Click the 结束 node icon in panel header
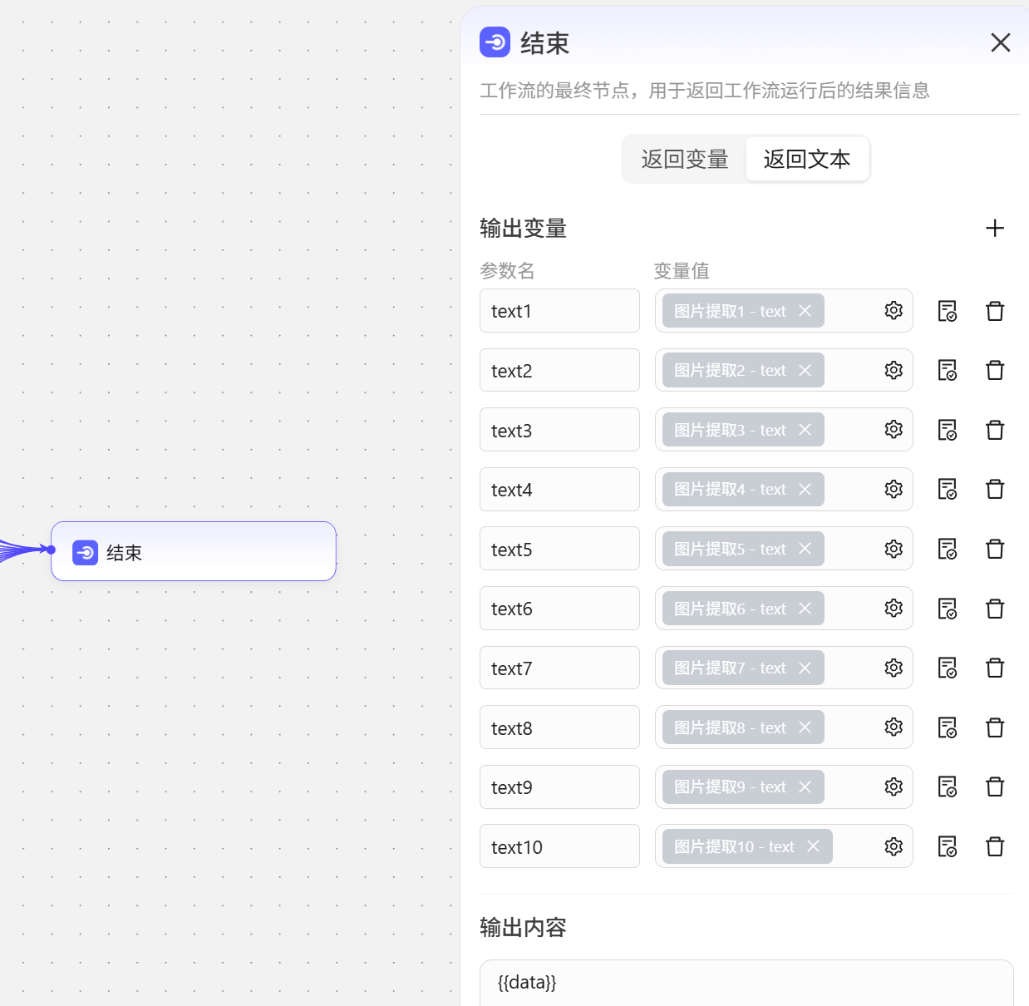 point(495,42)
